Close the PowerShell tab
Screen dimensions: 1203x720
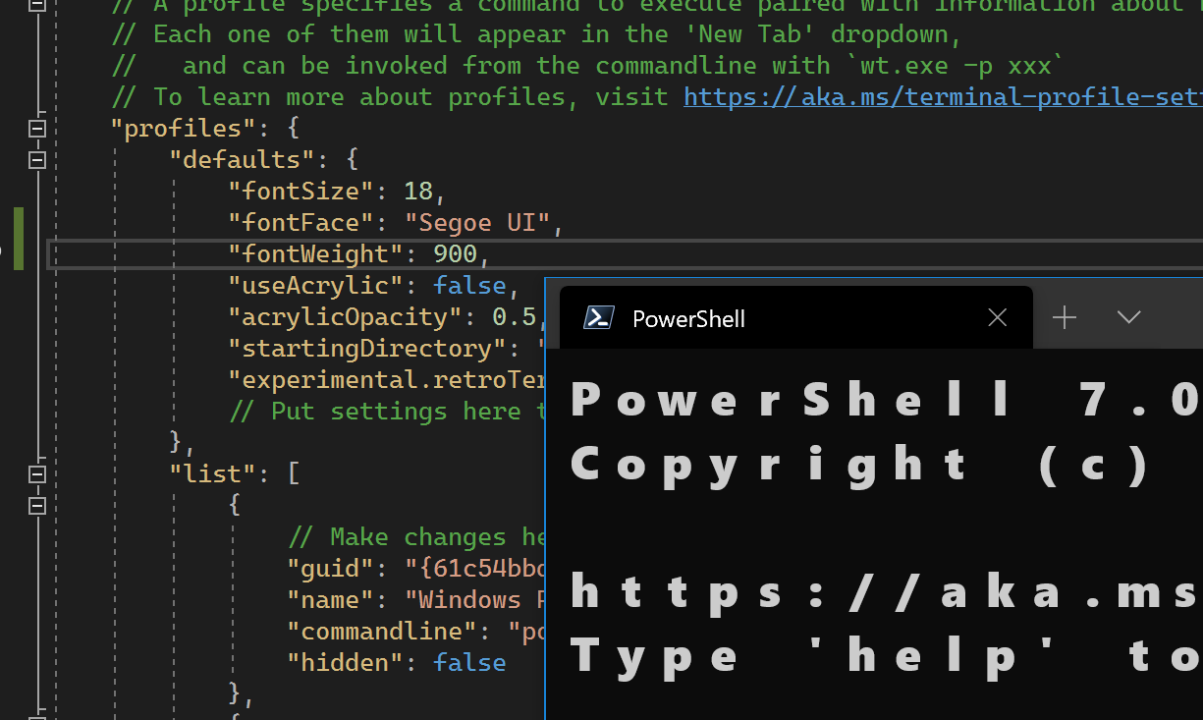(998, 318)
